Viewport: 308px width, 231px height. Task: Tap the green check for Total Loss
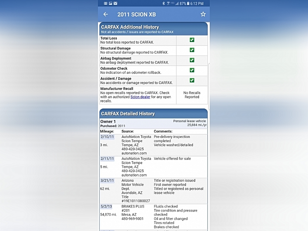pos(192,40)
